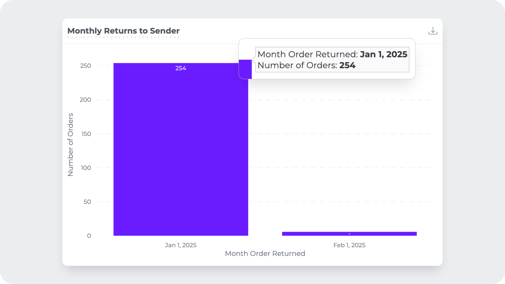The height and width of the screenshot is (284, 505).
Task: Click the 200 gridline label
Action: (85, 100)
